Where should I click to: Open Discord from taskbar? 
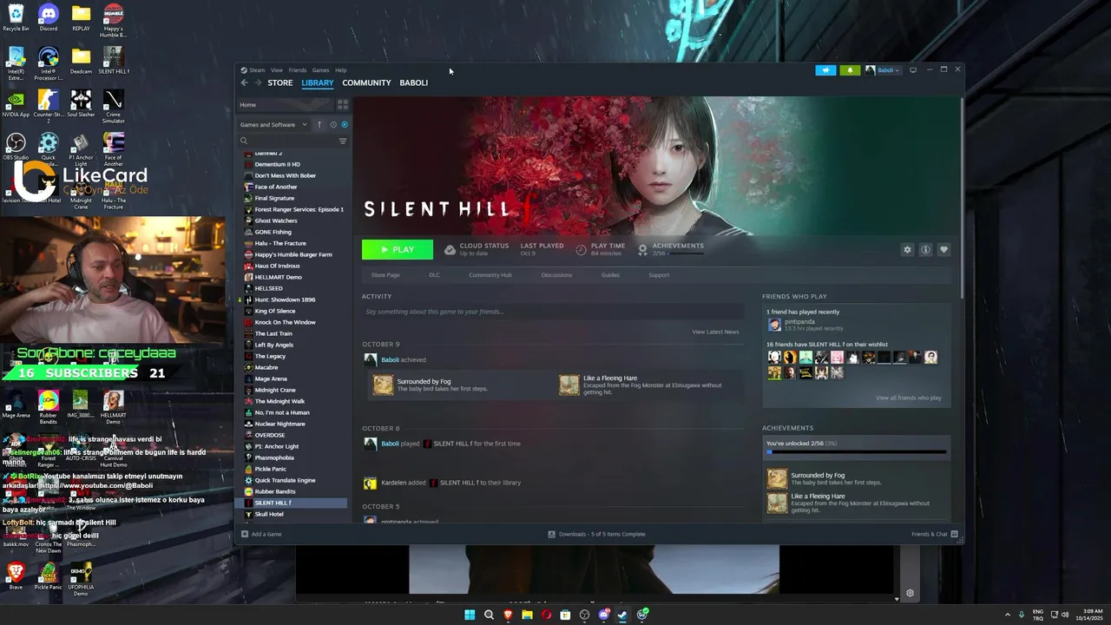tap(603, 615)
